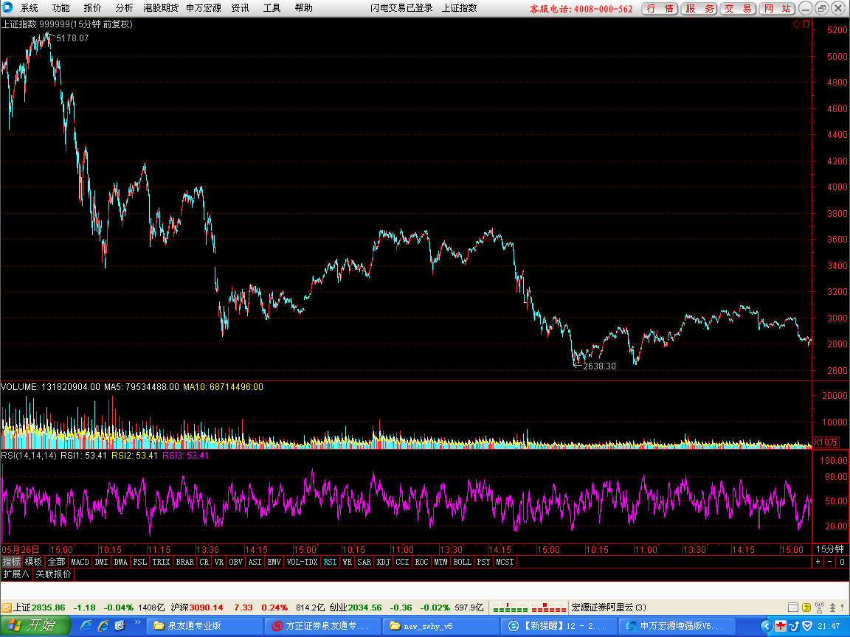This screenshot has height=637, width=850.
Task: Click the signal antenna icon in status bar
Action: pos(819,608)
